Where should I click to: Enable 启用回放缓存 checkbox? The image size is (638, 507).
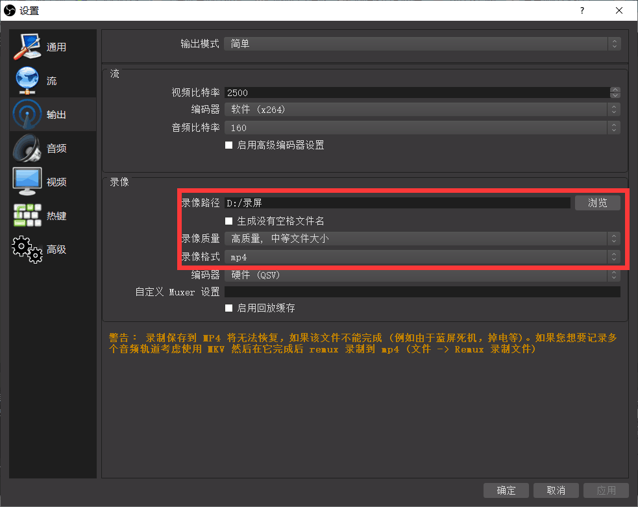tap(228, 308)
